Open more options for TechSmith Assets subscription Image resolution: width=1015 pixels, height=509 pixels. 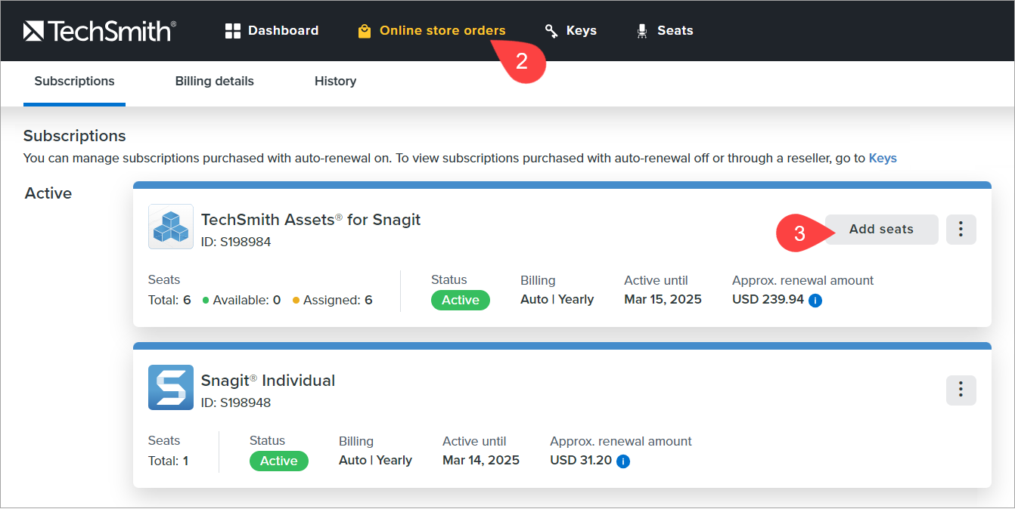tap(961, 230)
